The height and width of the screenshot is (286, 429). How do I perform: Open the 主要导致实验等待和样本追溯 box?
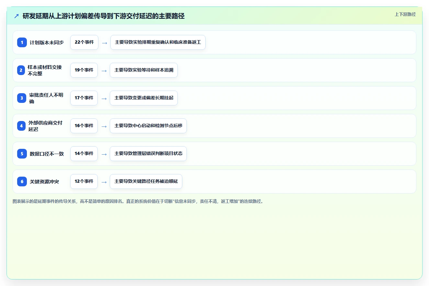coord(144,70)
